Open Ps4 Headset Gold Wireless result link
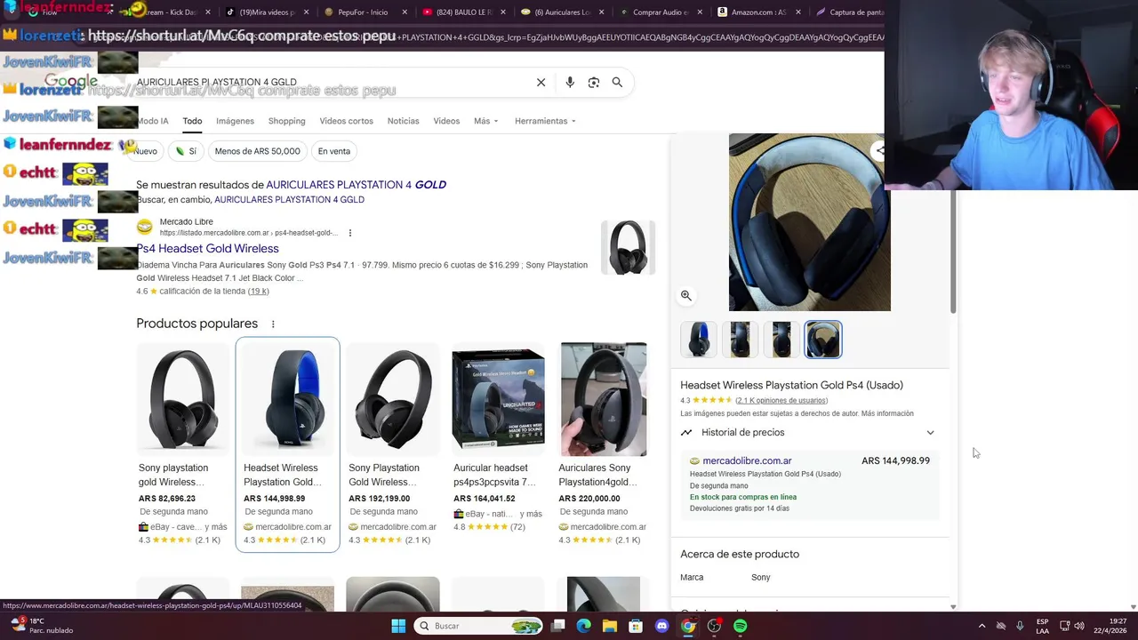This screenshot has width=1138, height=640. point(207,248)
